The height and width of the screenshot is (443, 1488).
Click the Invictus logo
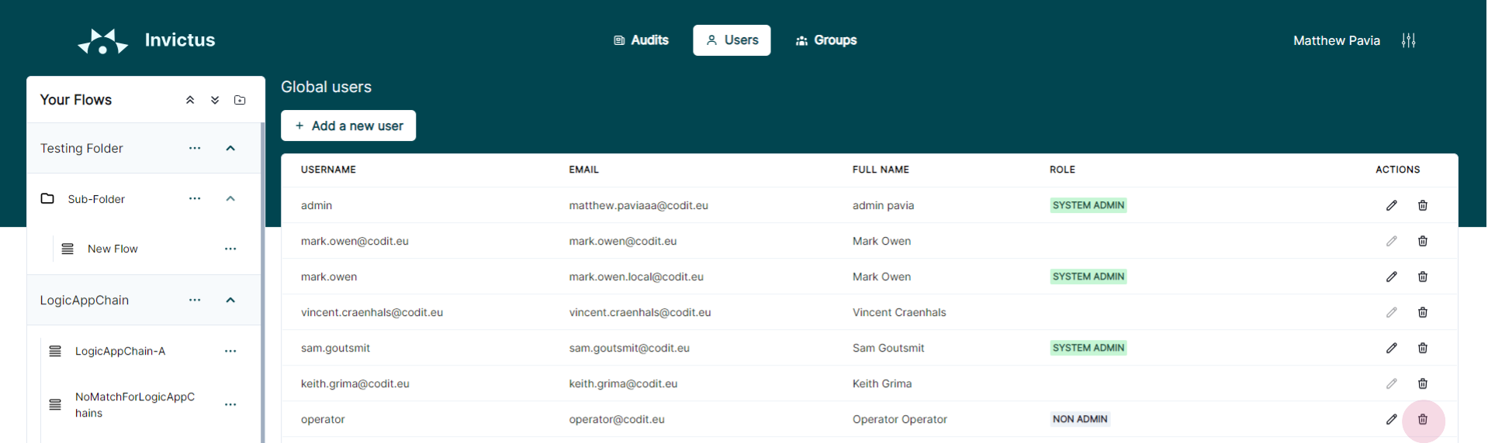[103, 41]
